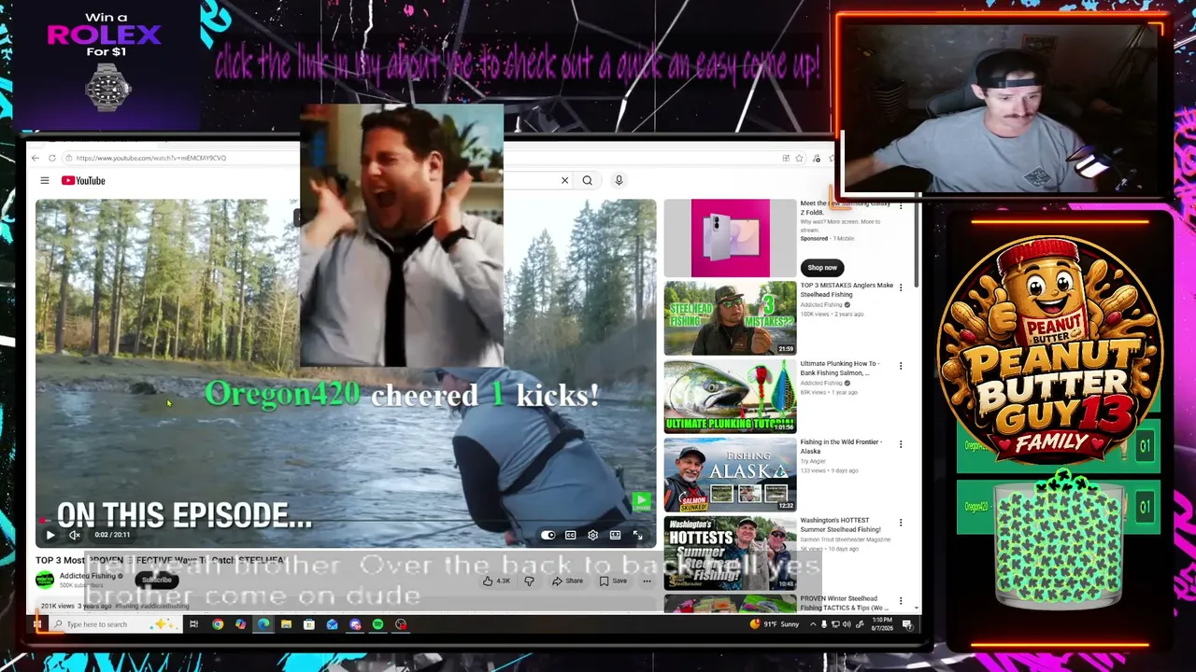Go to YouTube home via the logo
The width and height of the screenshot is (1196, 672).
[83, 180]
